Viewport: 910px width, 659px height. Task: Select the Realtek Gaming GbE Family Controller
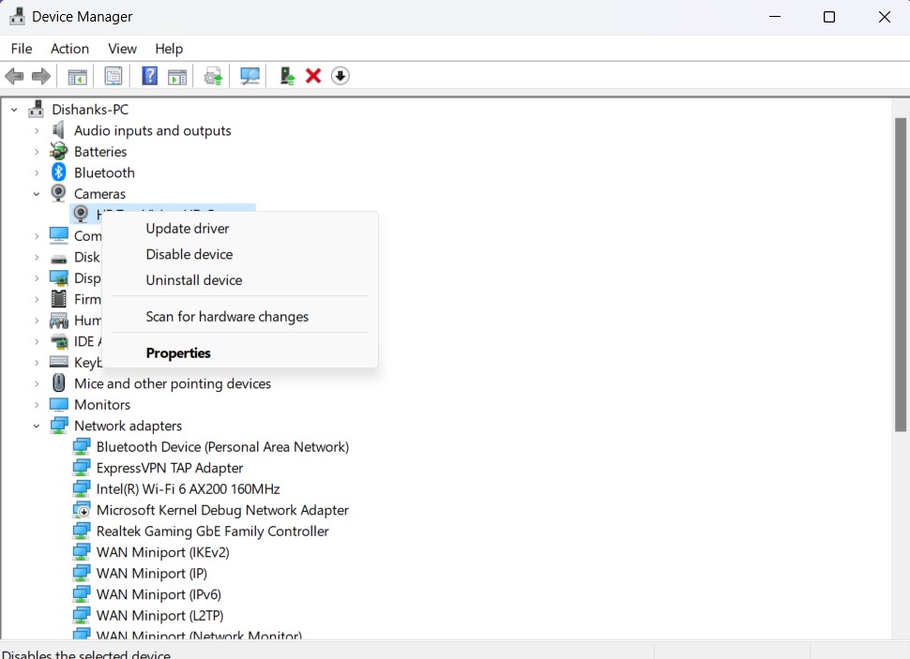click(212, 531)
